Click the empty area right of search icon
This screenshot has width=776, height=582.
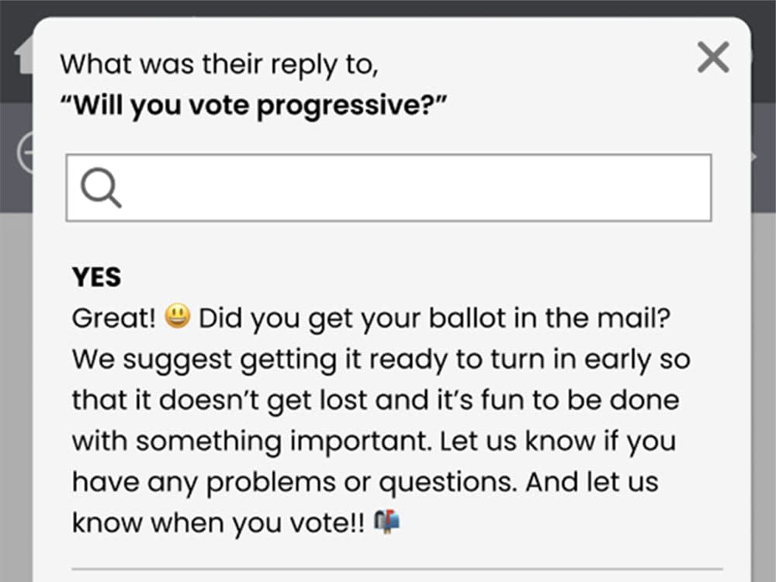(x=416, y=188)
